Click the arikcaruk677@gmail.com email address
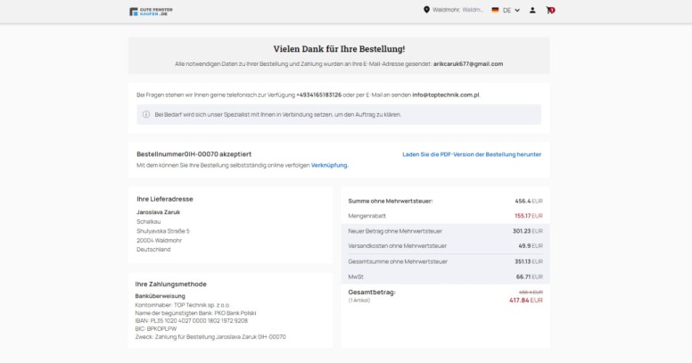Screen dimensions: 692x363 pyautogui.click(x=468, y=64)
